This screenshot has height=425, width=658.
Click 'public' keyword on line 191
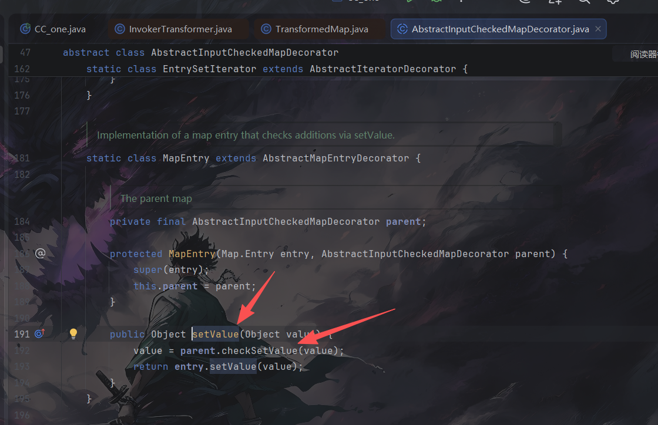point(127,334)
